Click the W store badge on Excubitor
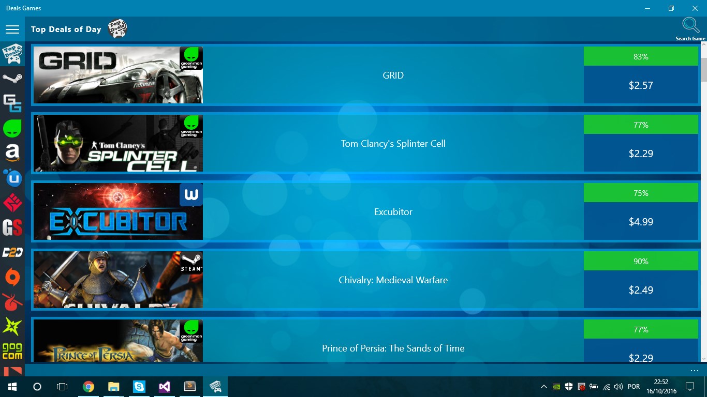The image size is (707, 397). [191, 195]
